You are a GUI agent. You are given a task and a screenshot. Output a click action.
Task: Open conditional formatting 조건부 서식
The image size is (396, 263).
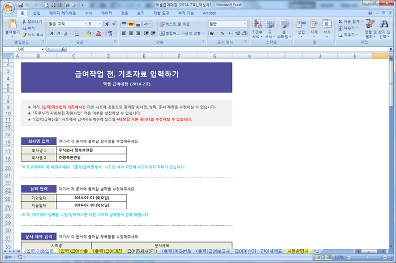pos(257,29)
